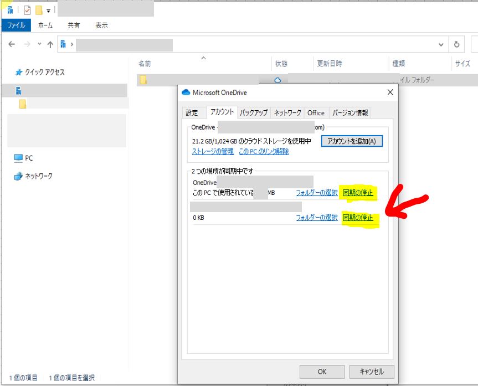This screenshot has width=478, height=386.
Task: Click the 0 KB size value
Action: [x=198, y=218]
